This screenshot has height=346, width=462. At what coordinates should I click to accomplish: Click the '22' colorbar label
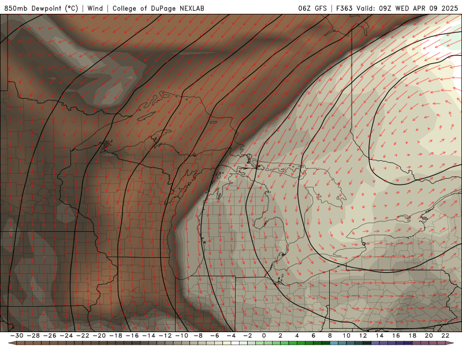(445, 336)
